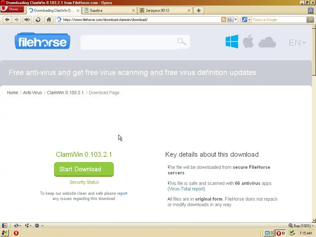Select the Opera window taskbar button
The height and width of the screenshot is (237, 316).
(x=280, y=233)
